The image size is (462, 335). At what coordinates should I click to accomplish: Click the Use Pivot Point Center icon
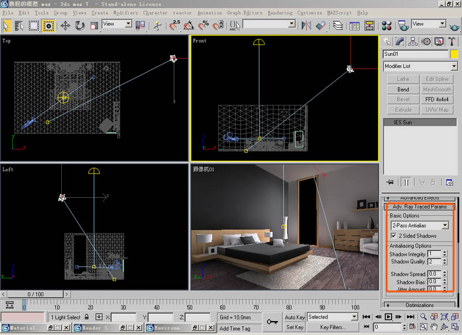[x=140, y=26]
